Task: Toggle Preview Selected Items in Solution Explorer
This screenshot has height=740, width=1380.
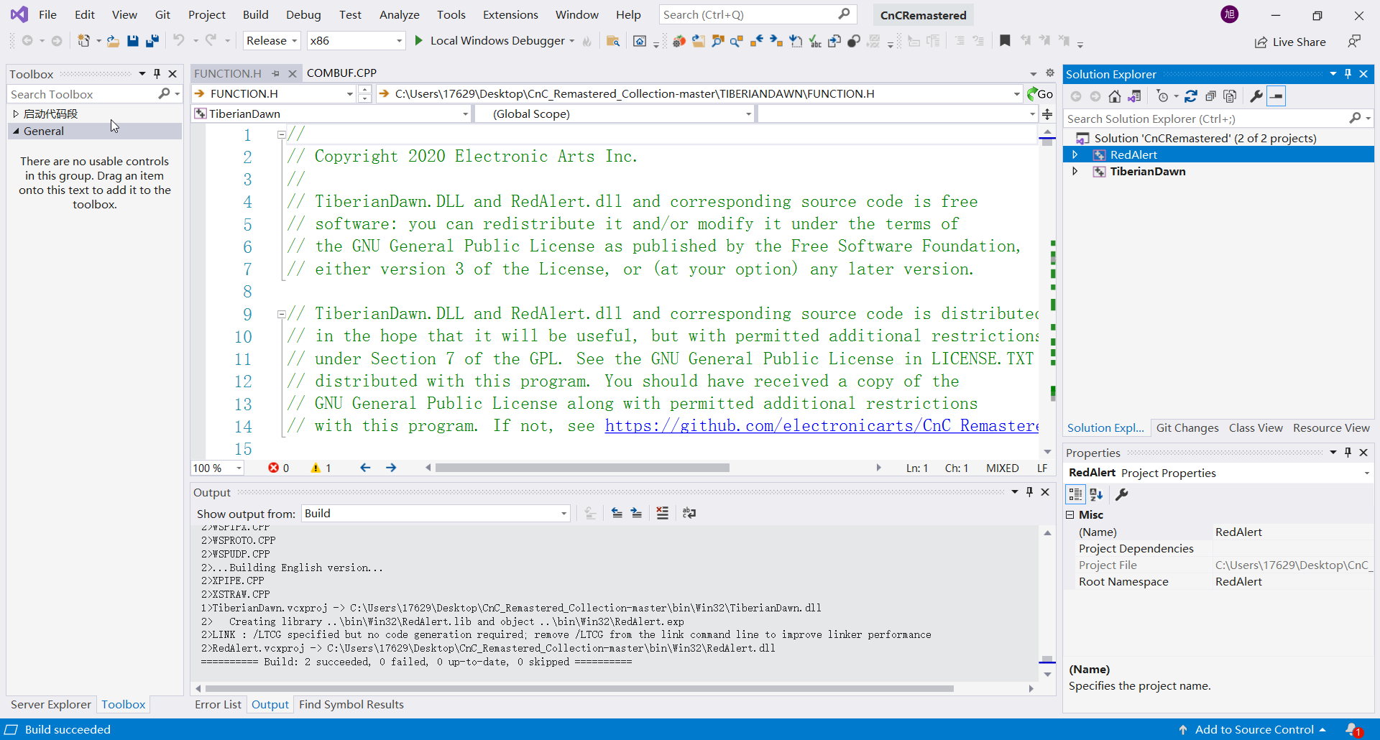Action: pyautogui.click(x=1276, y=96)
